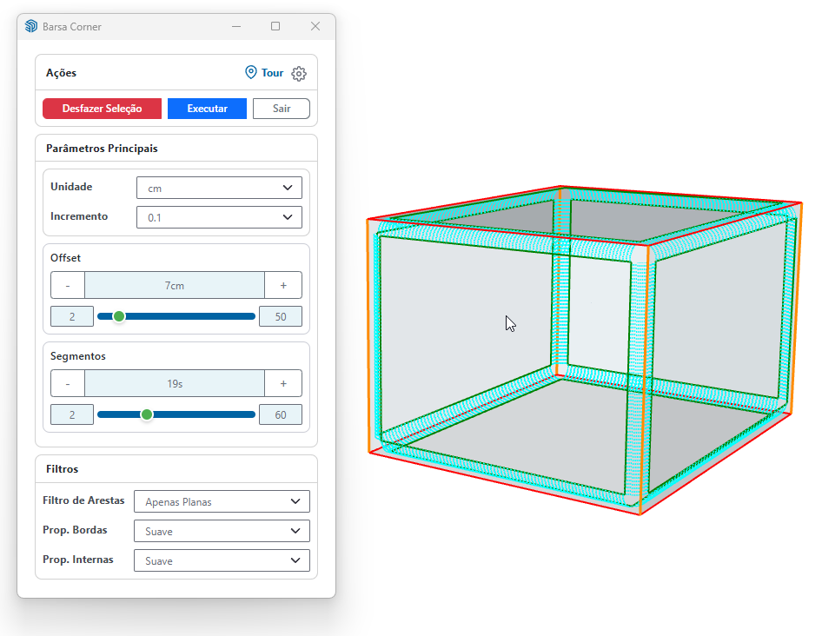Viewport: 822px width, 636px height.
Task: Click the Segmentos maximum field showing 60
Action: click(x=280, y=414)
